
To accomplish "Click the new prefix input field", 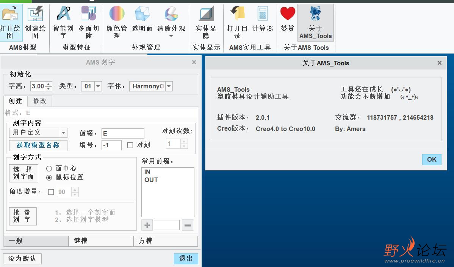I will click(x=167, y=225).
